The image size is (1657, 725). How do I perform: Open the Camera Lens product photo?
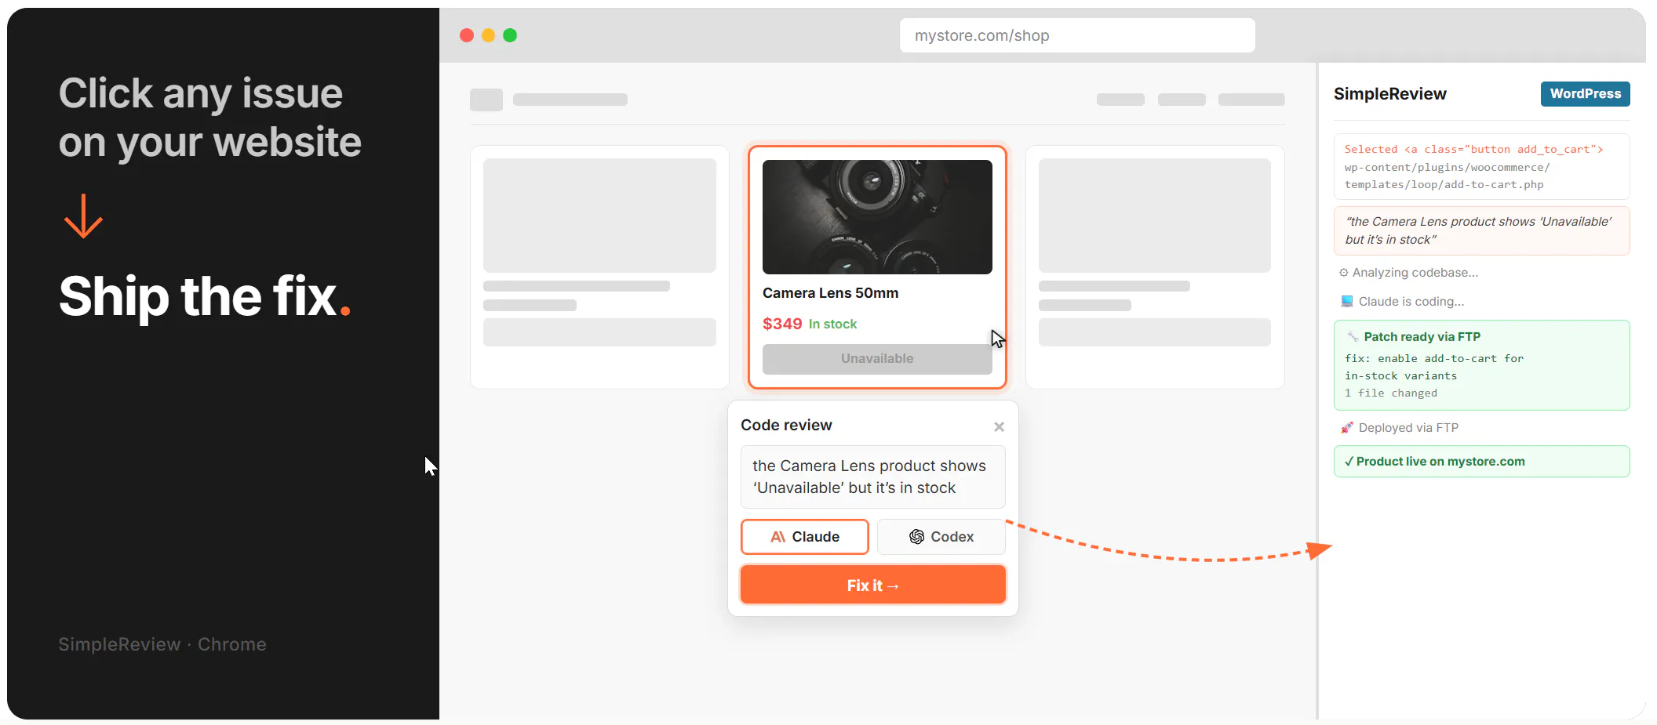pyautogui.click(x=877, y=217)
